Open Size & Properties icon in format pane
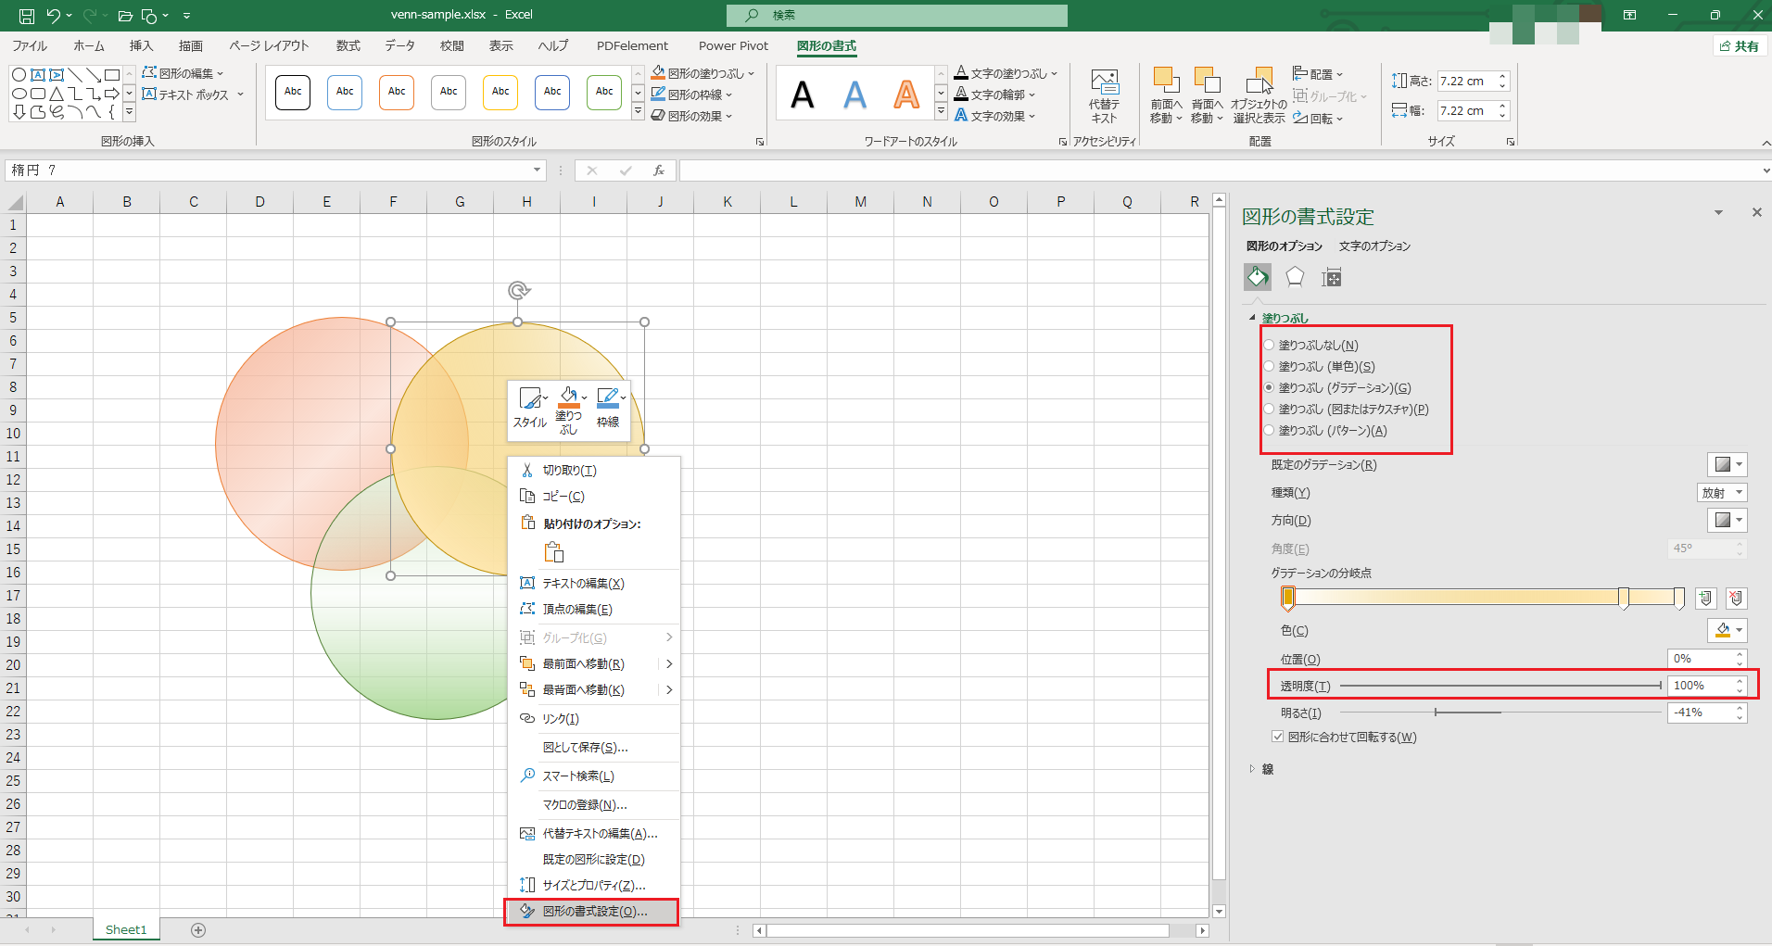Viewport: 1772px width, 946px height. (1332, 277)
